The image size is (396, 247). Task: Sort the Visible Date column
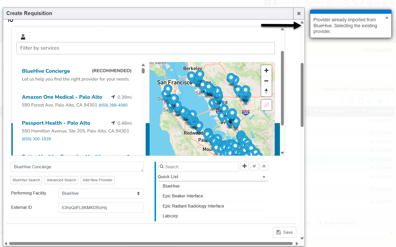tap(358, 111)
